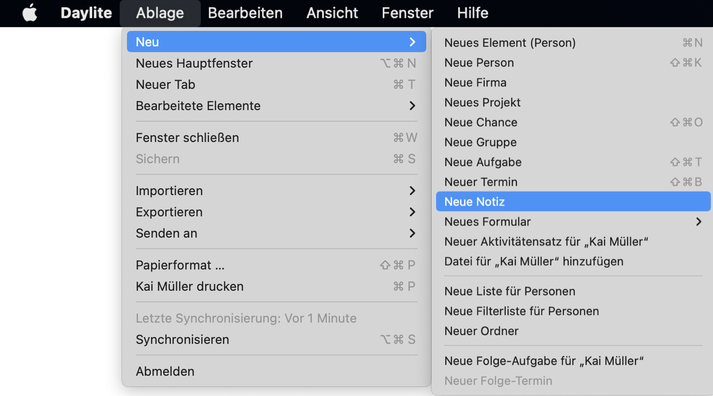The height and width of the screenshot is (396, 713).
Task: Open the Daylite application menu
Action: (x=86, y=13)
